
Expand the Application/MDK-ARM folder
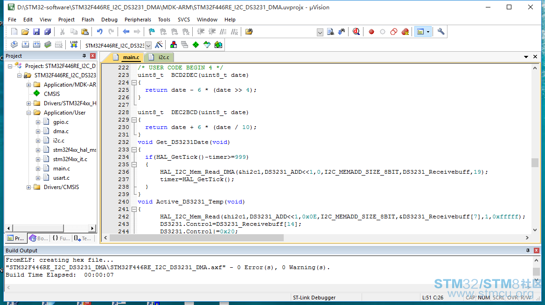(x=29, y=85)
